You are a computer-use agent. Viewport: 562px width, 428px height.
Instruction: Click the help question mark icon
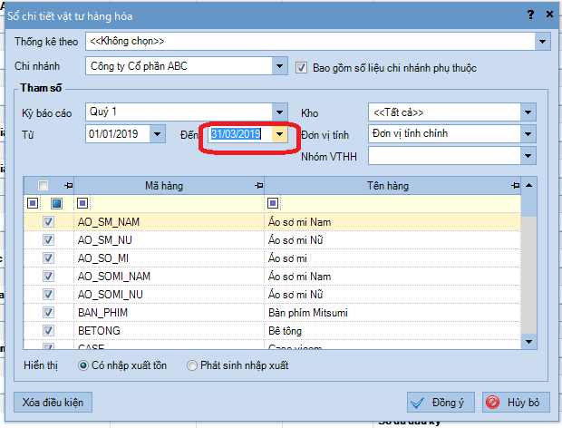click(x=529, y=15)
